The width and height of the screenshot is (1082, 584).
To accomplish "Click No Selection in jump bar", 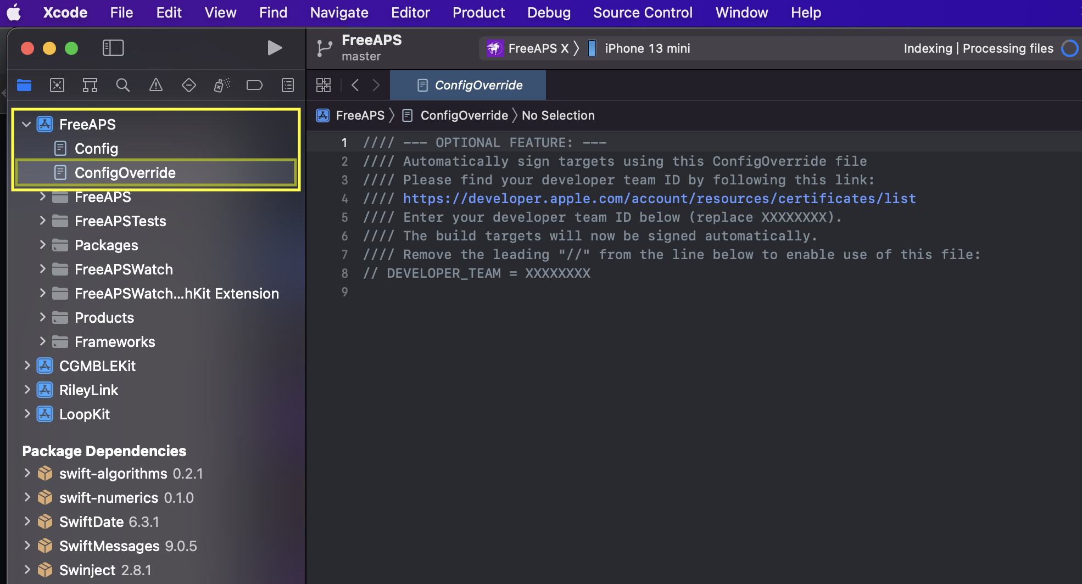I will click(x=558, y=115).
